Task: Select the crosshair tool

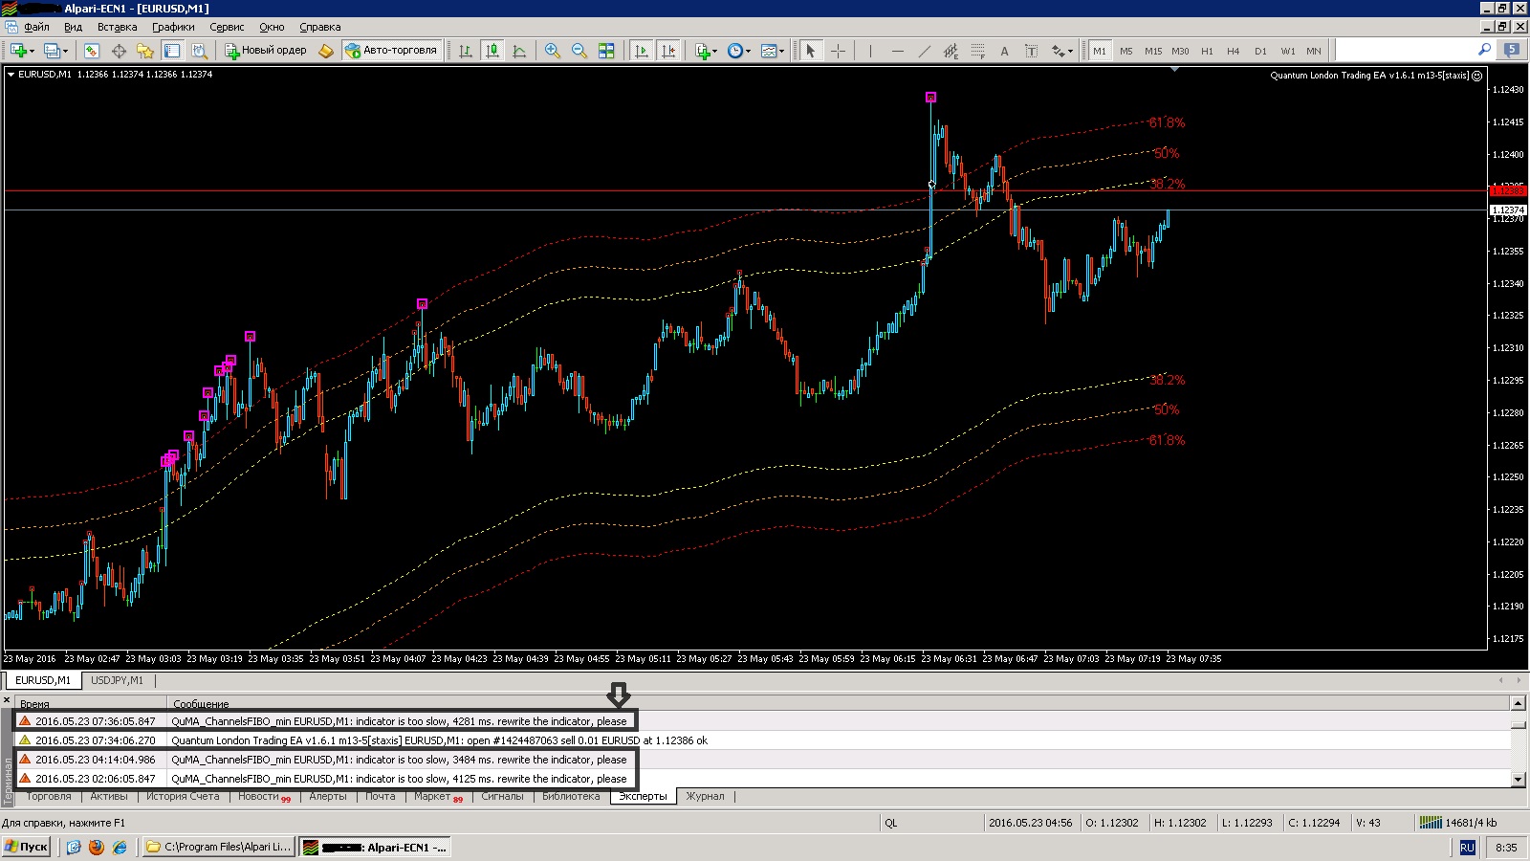Action: pos(839,51)
